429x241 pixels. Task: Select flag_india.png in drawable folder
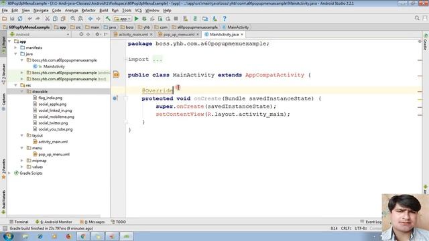[50, 98]
